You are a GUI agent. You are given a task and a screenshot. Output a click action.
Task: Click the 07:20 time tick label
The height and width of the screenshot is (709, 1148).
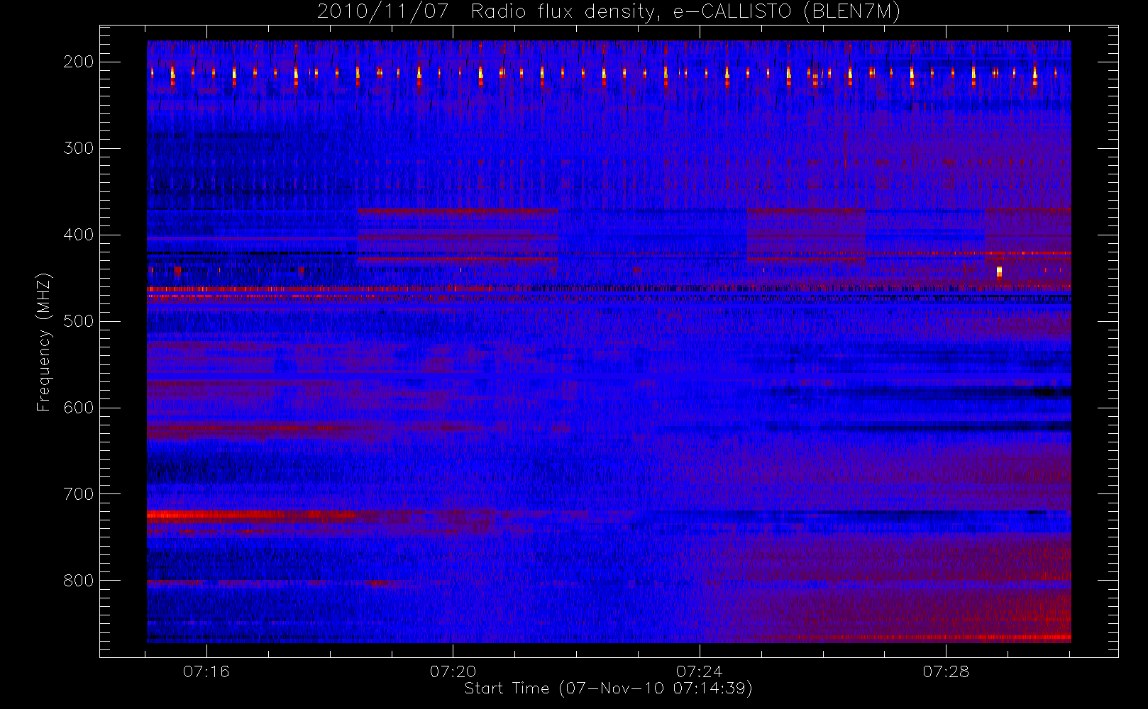(453, 671)
